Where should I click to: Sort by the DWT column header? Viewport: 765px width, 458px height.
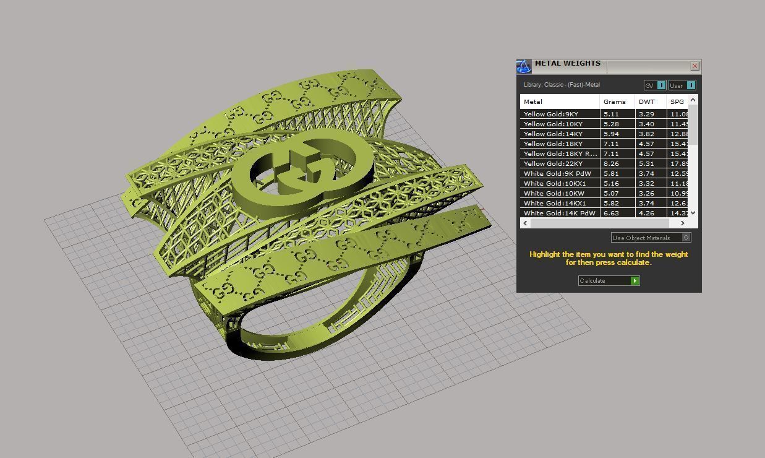coord(651,102)
